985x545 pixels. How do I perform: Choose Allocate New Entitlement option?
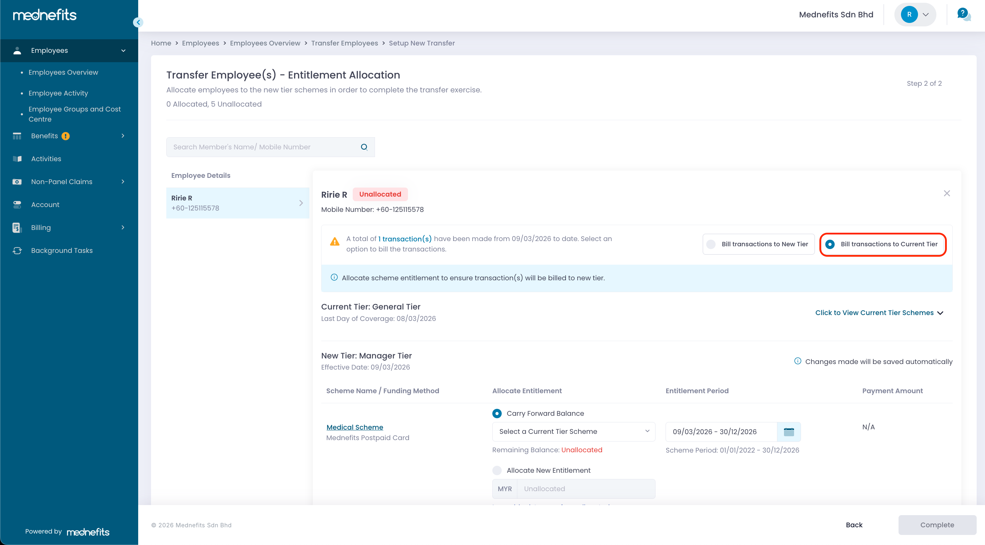point(497,470)
